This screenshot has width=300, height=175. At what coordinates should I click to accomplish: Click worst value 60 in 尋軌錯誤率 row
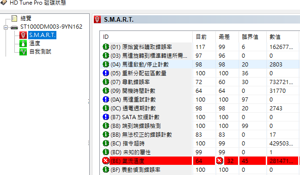[x=222, y=82]
